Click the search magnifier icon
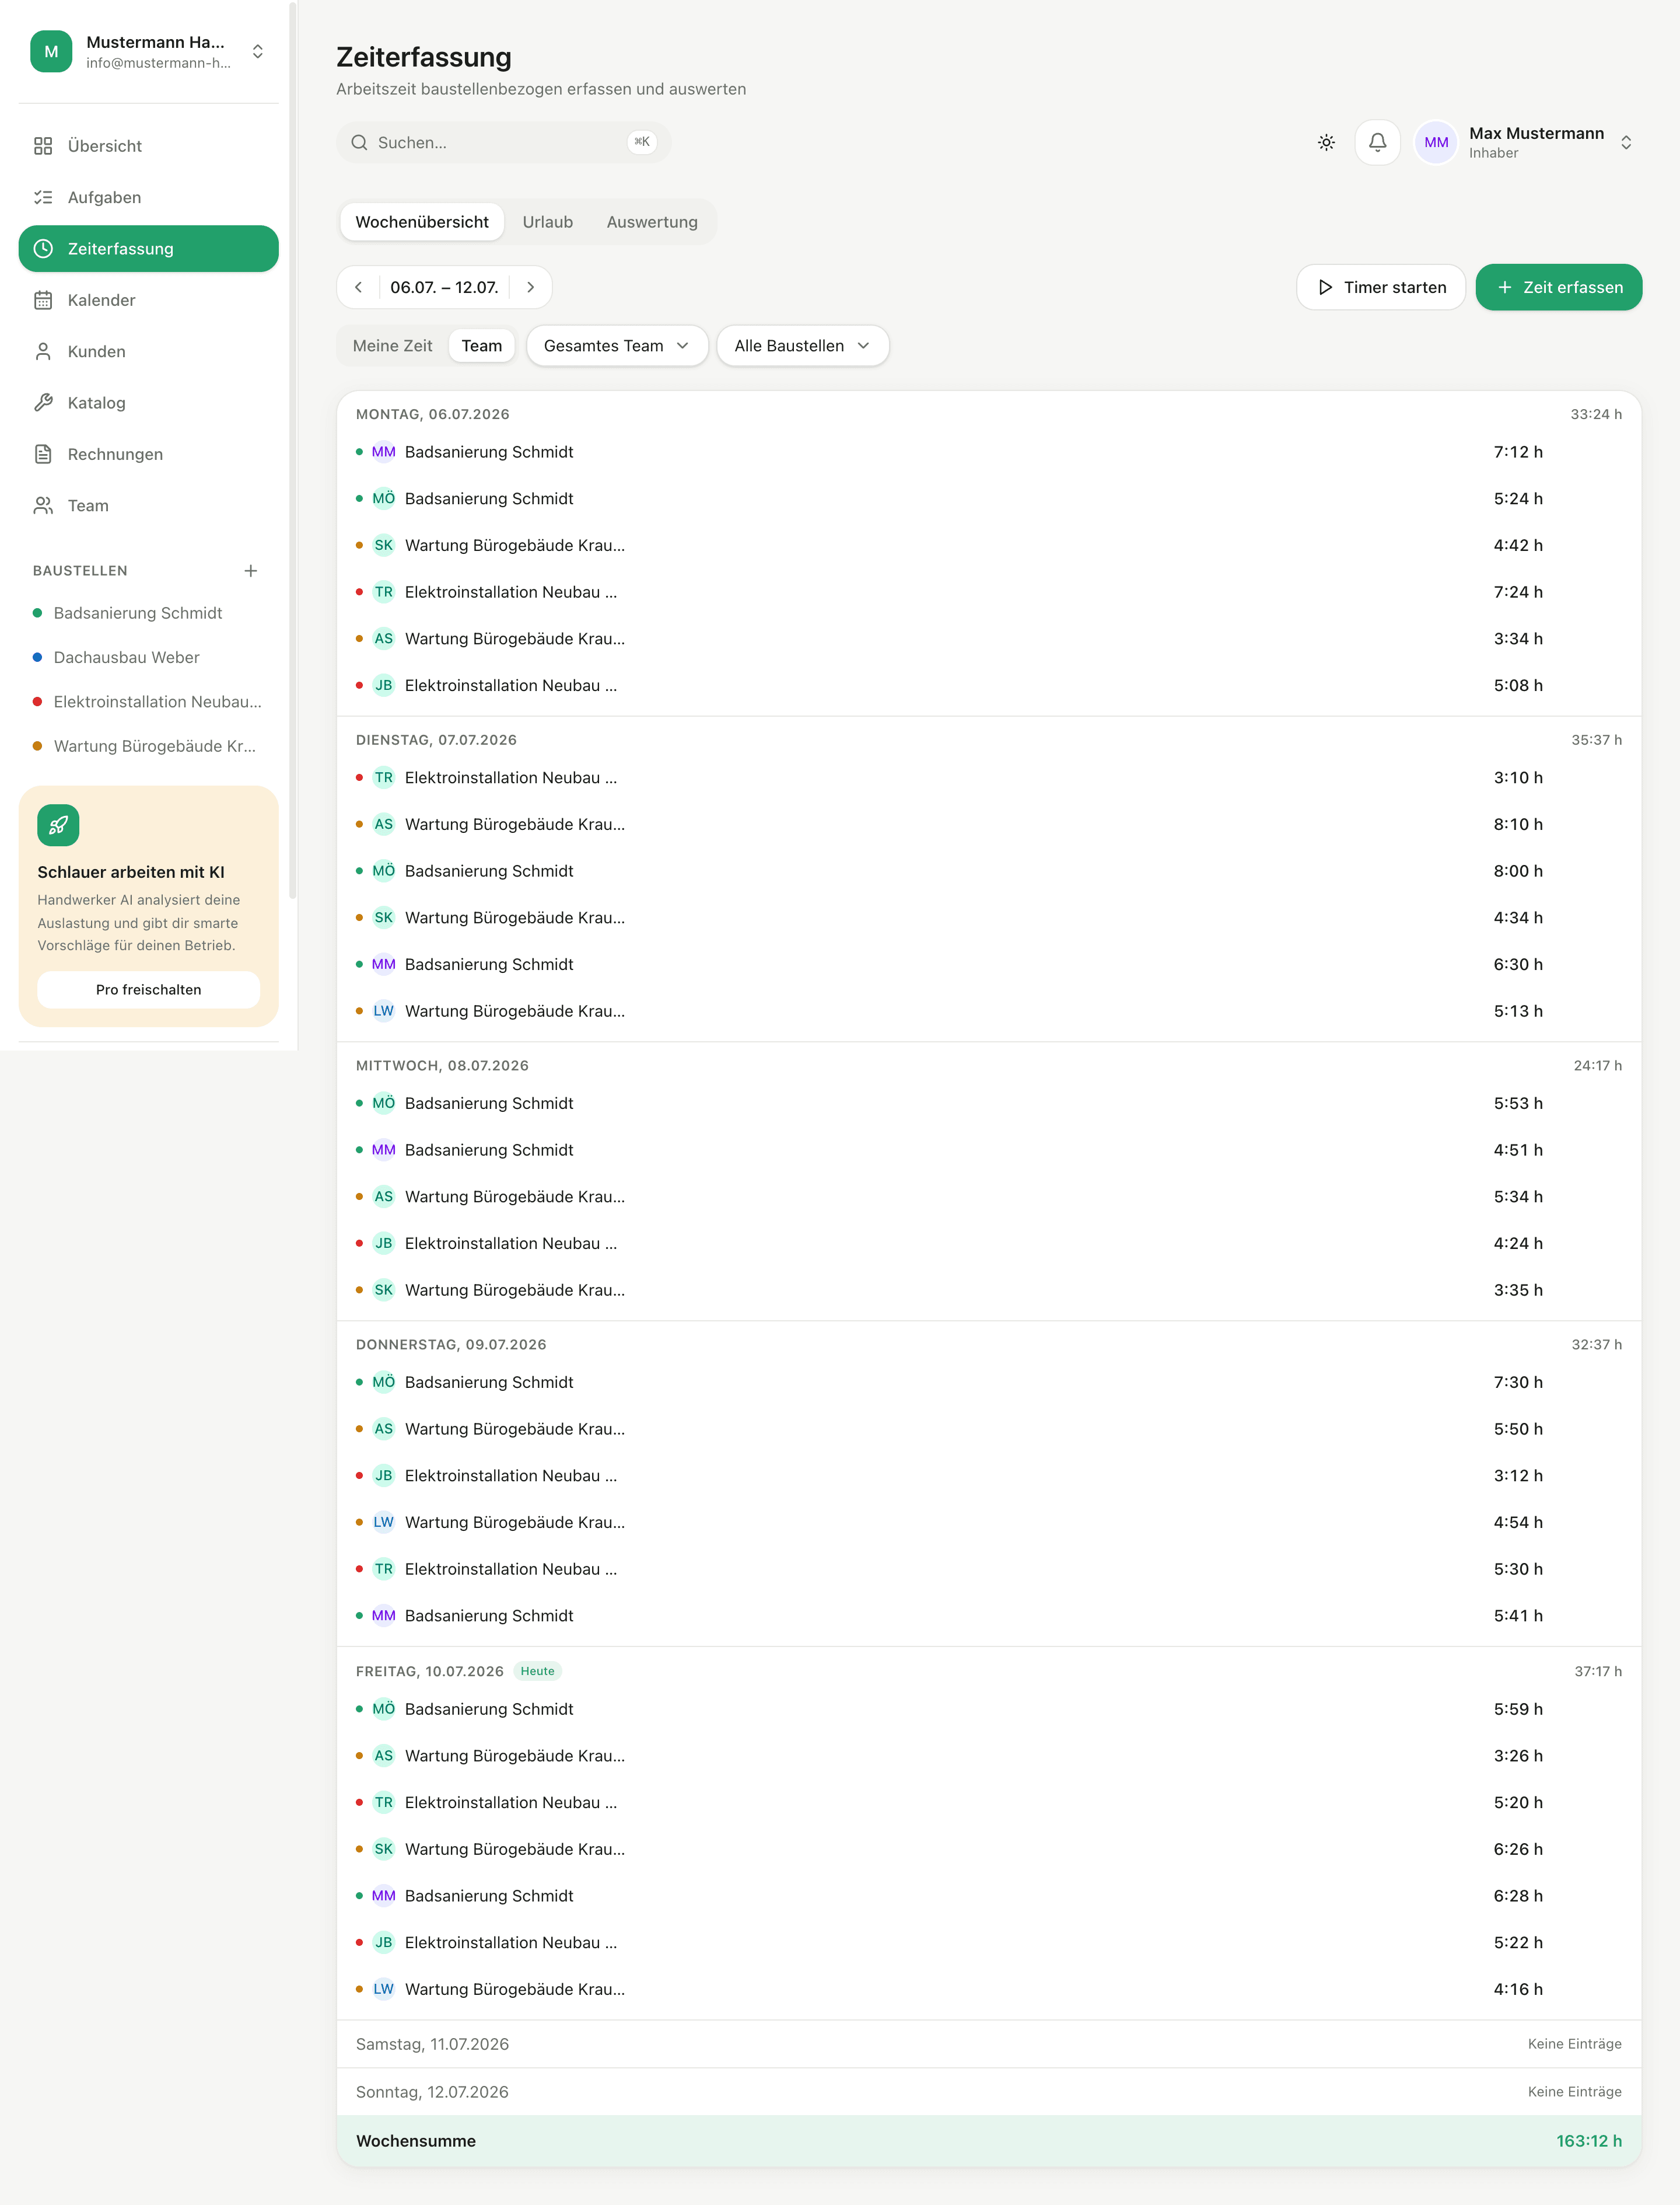The image size is (1680, 2205). pyautogui.click(x=359, y=143)
